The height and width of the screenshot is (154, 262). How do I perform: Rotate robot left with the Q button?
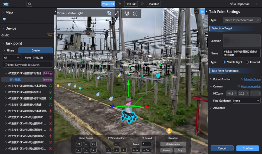(78, 144)
